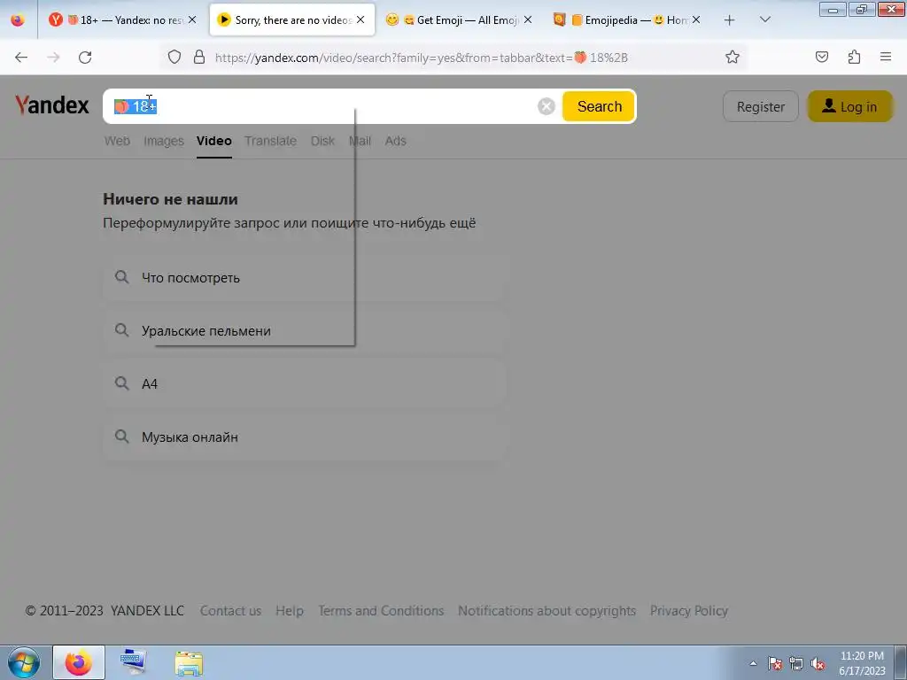
Task: Close the Emojipedia tab
Action: tap(696, 19)
